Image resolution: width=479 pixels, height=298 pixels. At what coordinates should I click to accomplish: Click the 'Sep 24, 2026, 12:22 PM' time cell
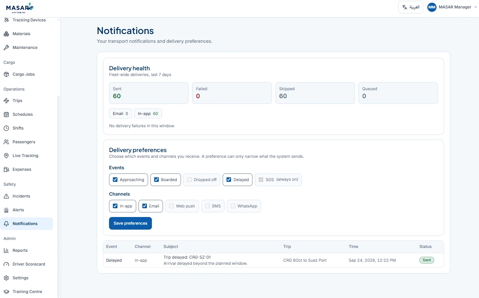click(372, 260)
